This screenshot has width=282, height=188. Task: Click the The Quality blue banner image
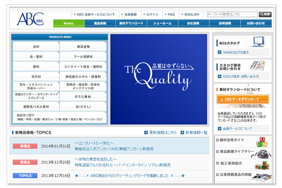click(x=158, y=79)
